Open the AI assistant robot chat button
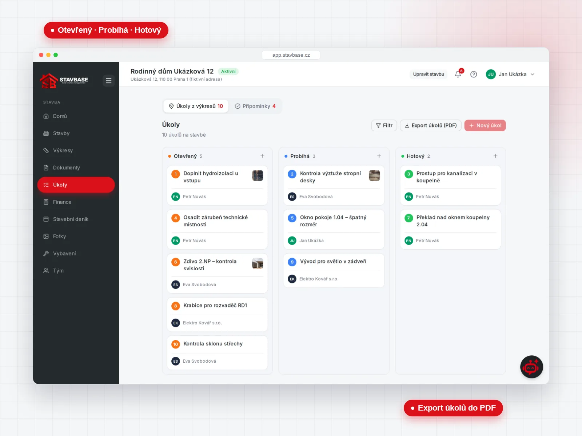The image size is (582, 436). point(531,367)
